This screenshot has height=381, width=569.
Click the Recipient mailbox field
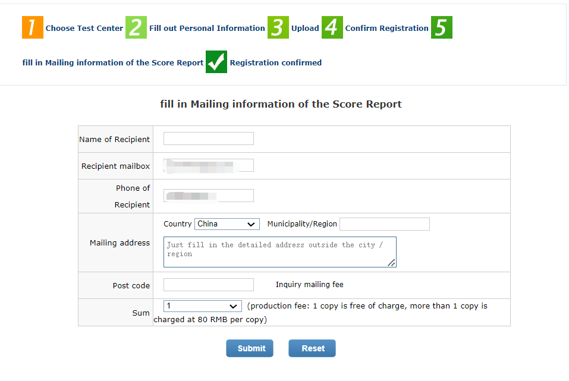pos(209,165)
